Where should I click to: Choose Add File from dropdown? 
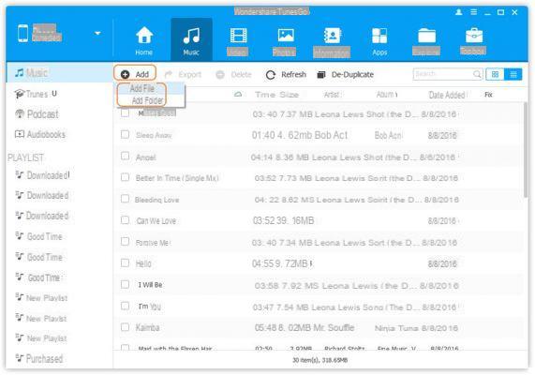(x=141, y=88)
